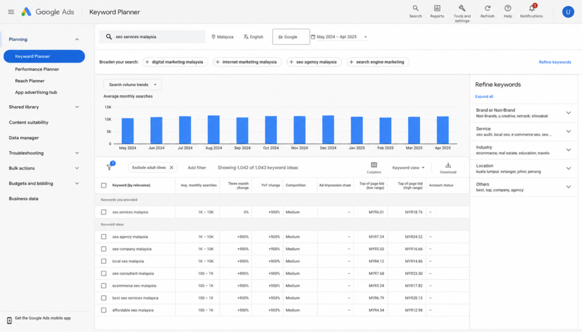Click the Aug 2024 chart bar
Image resolution: width=582 pixels, height=332 pixels.
[x=214, y=129]
